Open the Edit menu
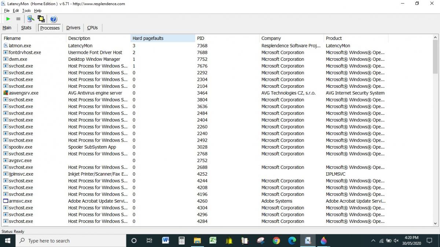Viewport: 440px width, 247px height. point(16,11)
